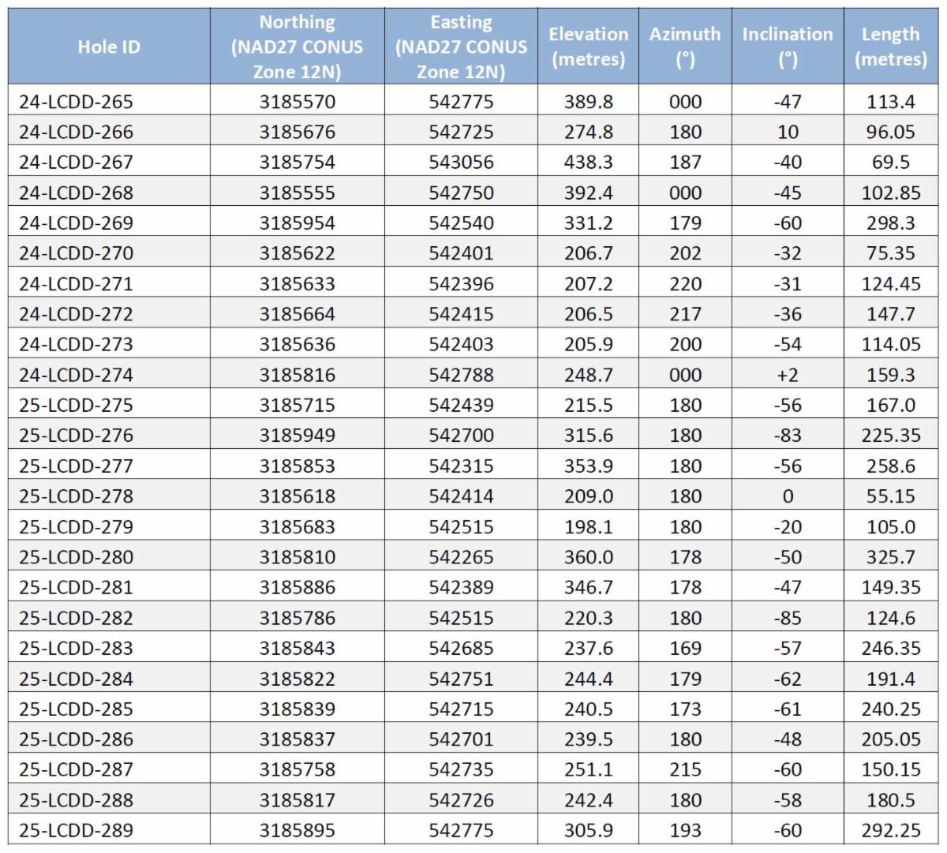Click the inclination cell showing +2
Screen dimensions: 947x853
pos(787,375)
